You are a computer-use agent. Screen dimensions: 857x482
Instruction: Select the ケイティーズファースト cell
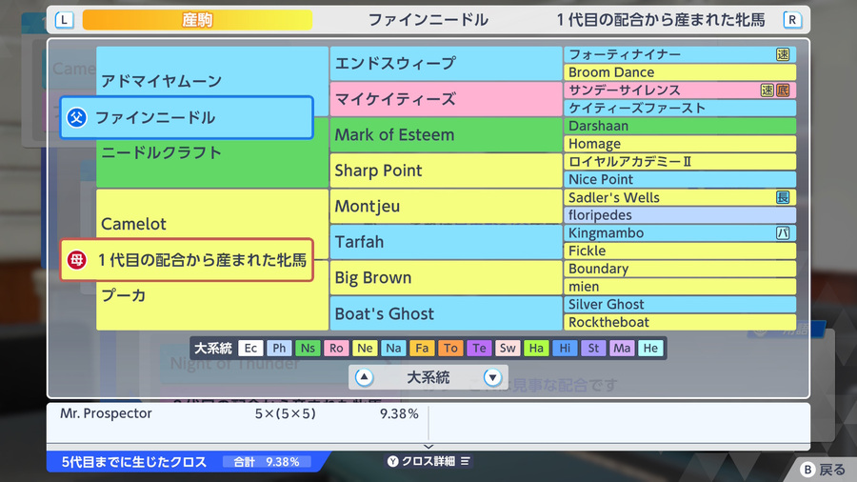[680, 108]
